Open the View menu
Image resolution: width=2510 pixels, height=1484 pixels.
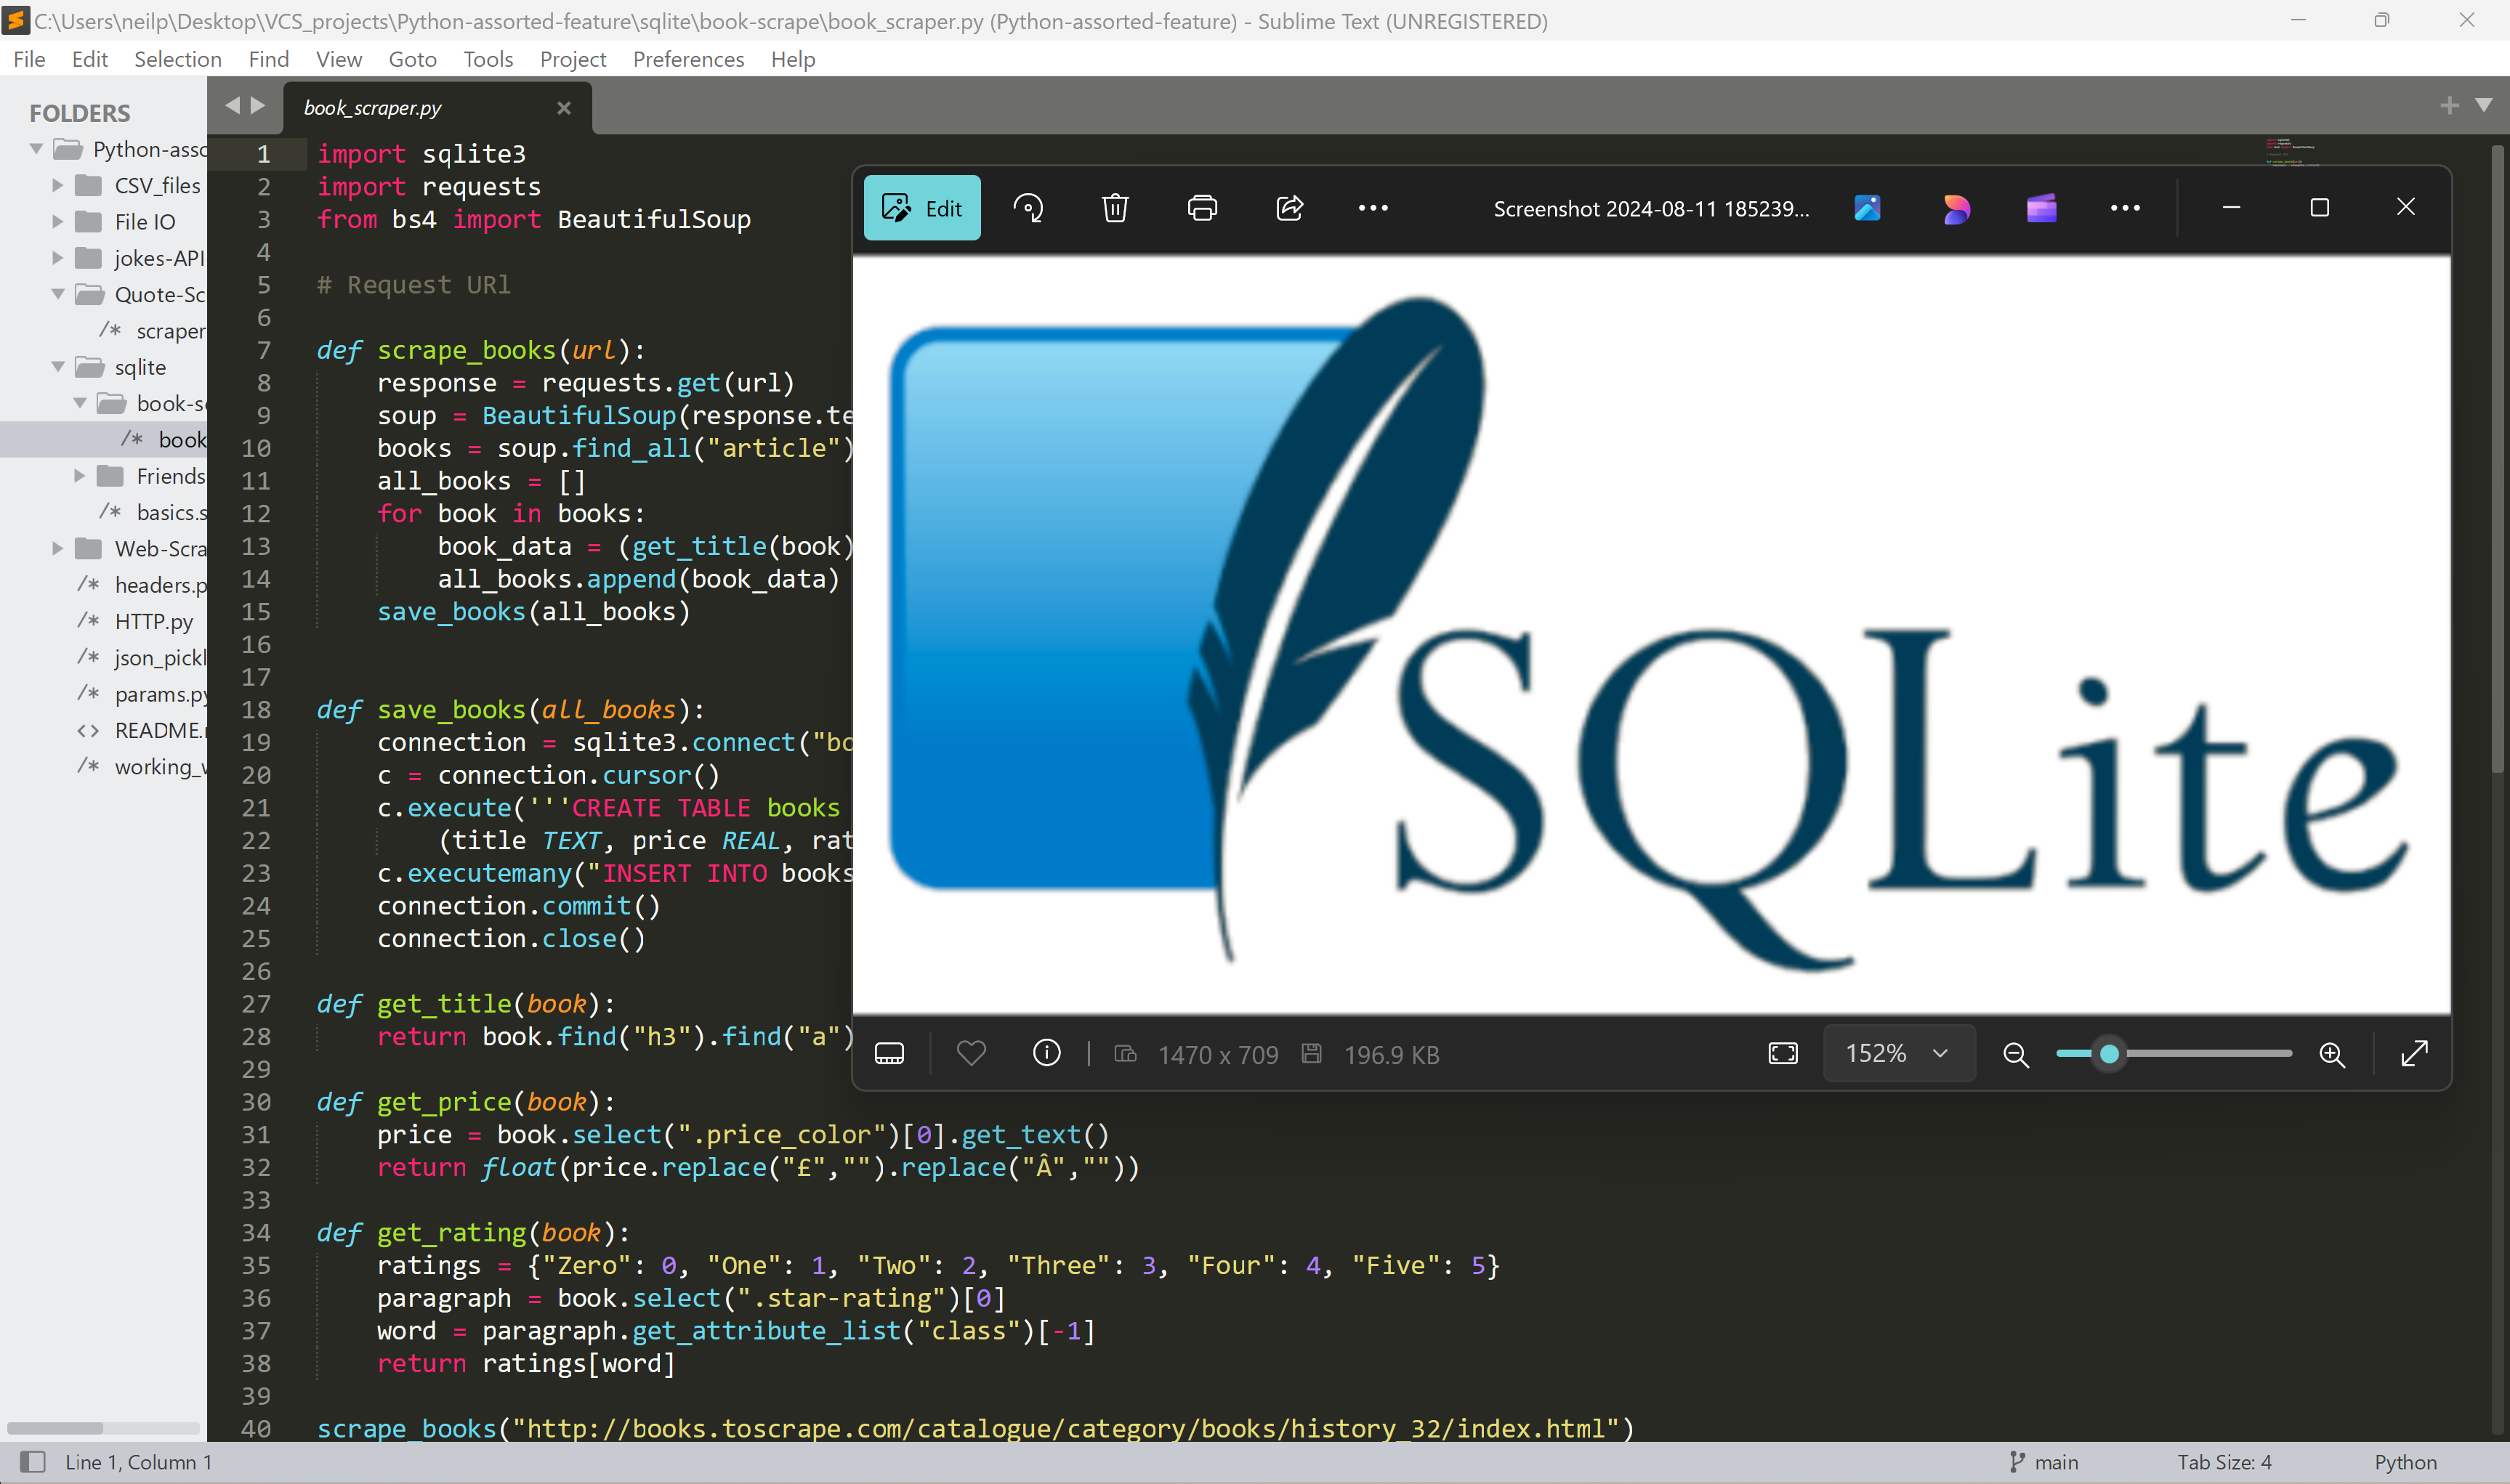click(x=338, y=59)
